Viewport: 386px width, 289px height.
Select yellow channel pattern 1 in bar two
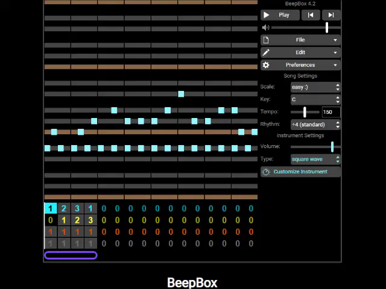tap(64, 220)
